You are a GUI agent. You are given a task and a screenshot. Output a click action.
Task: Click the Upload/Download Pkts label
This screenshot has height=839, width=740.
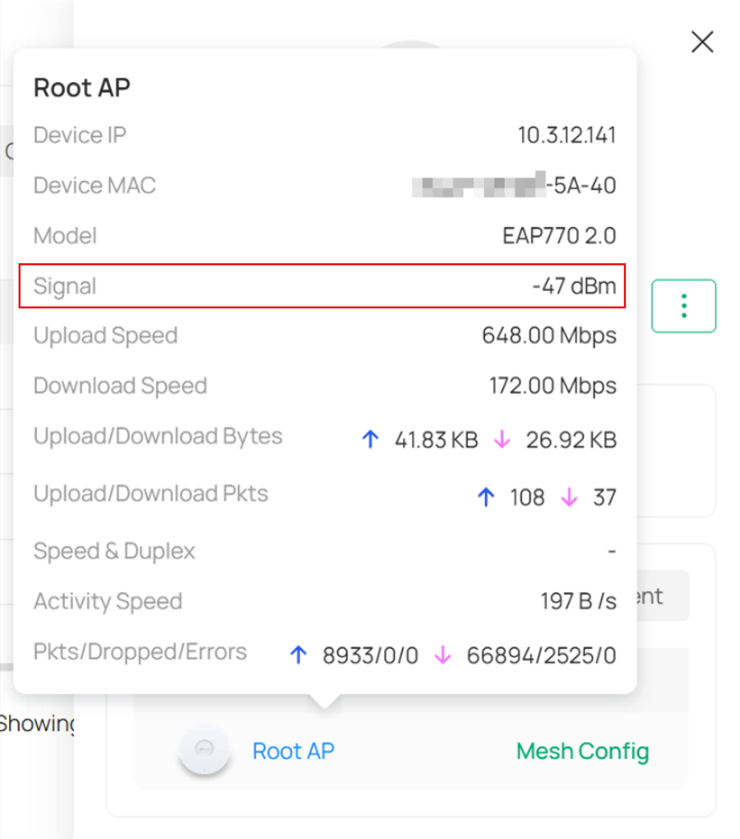[150, 494]
